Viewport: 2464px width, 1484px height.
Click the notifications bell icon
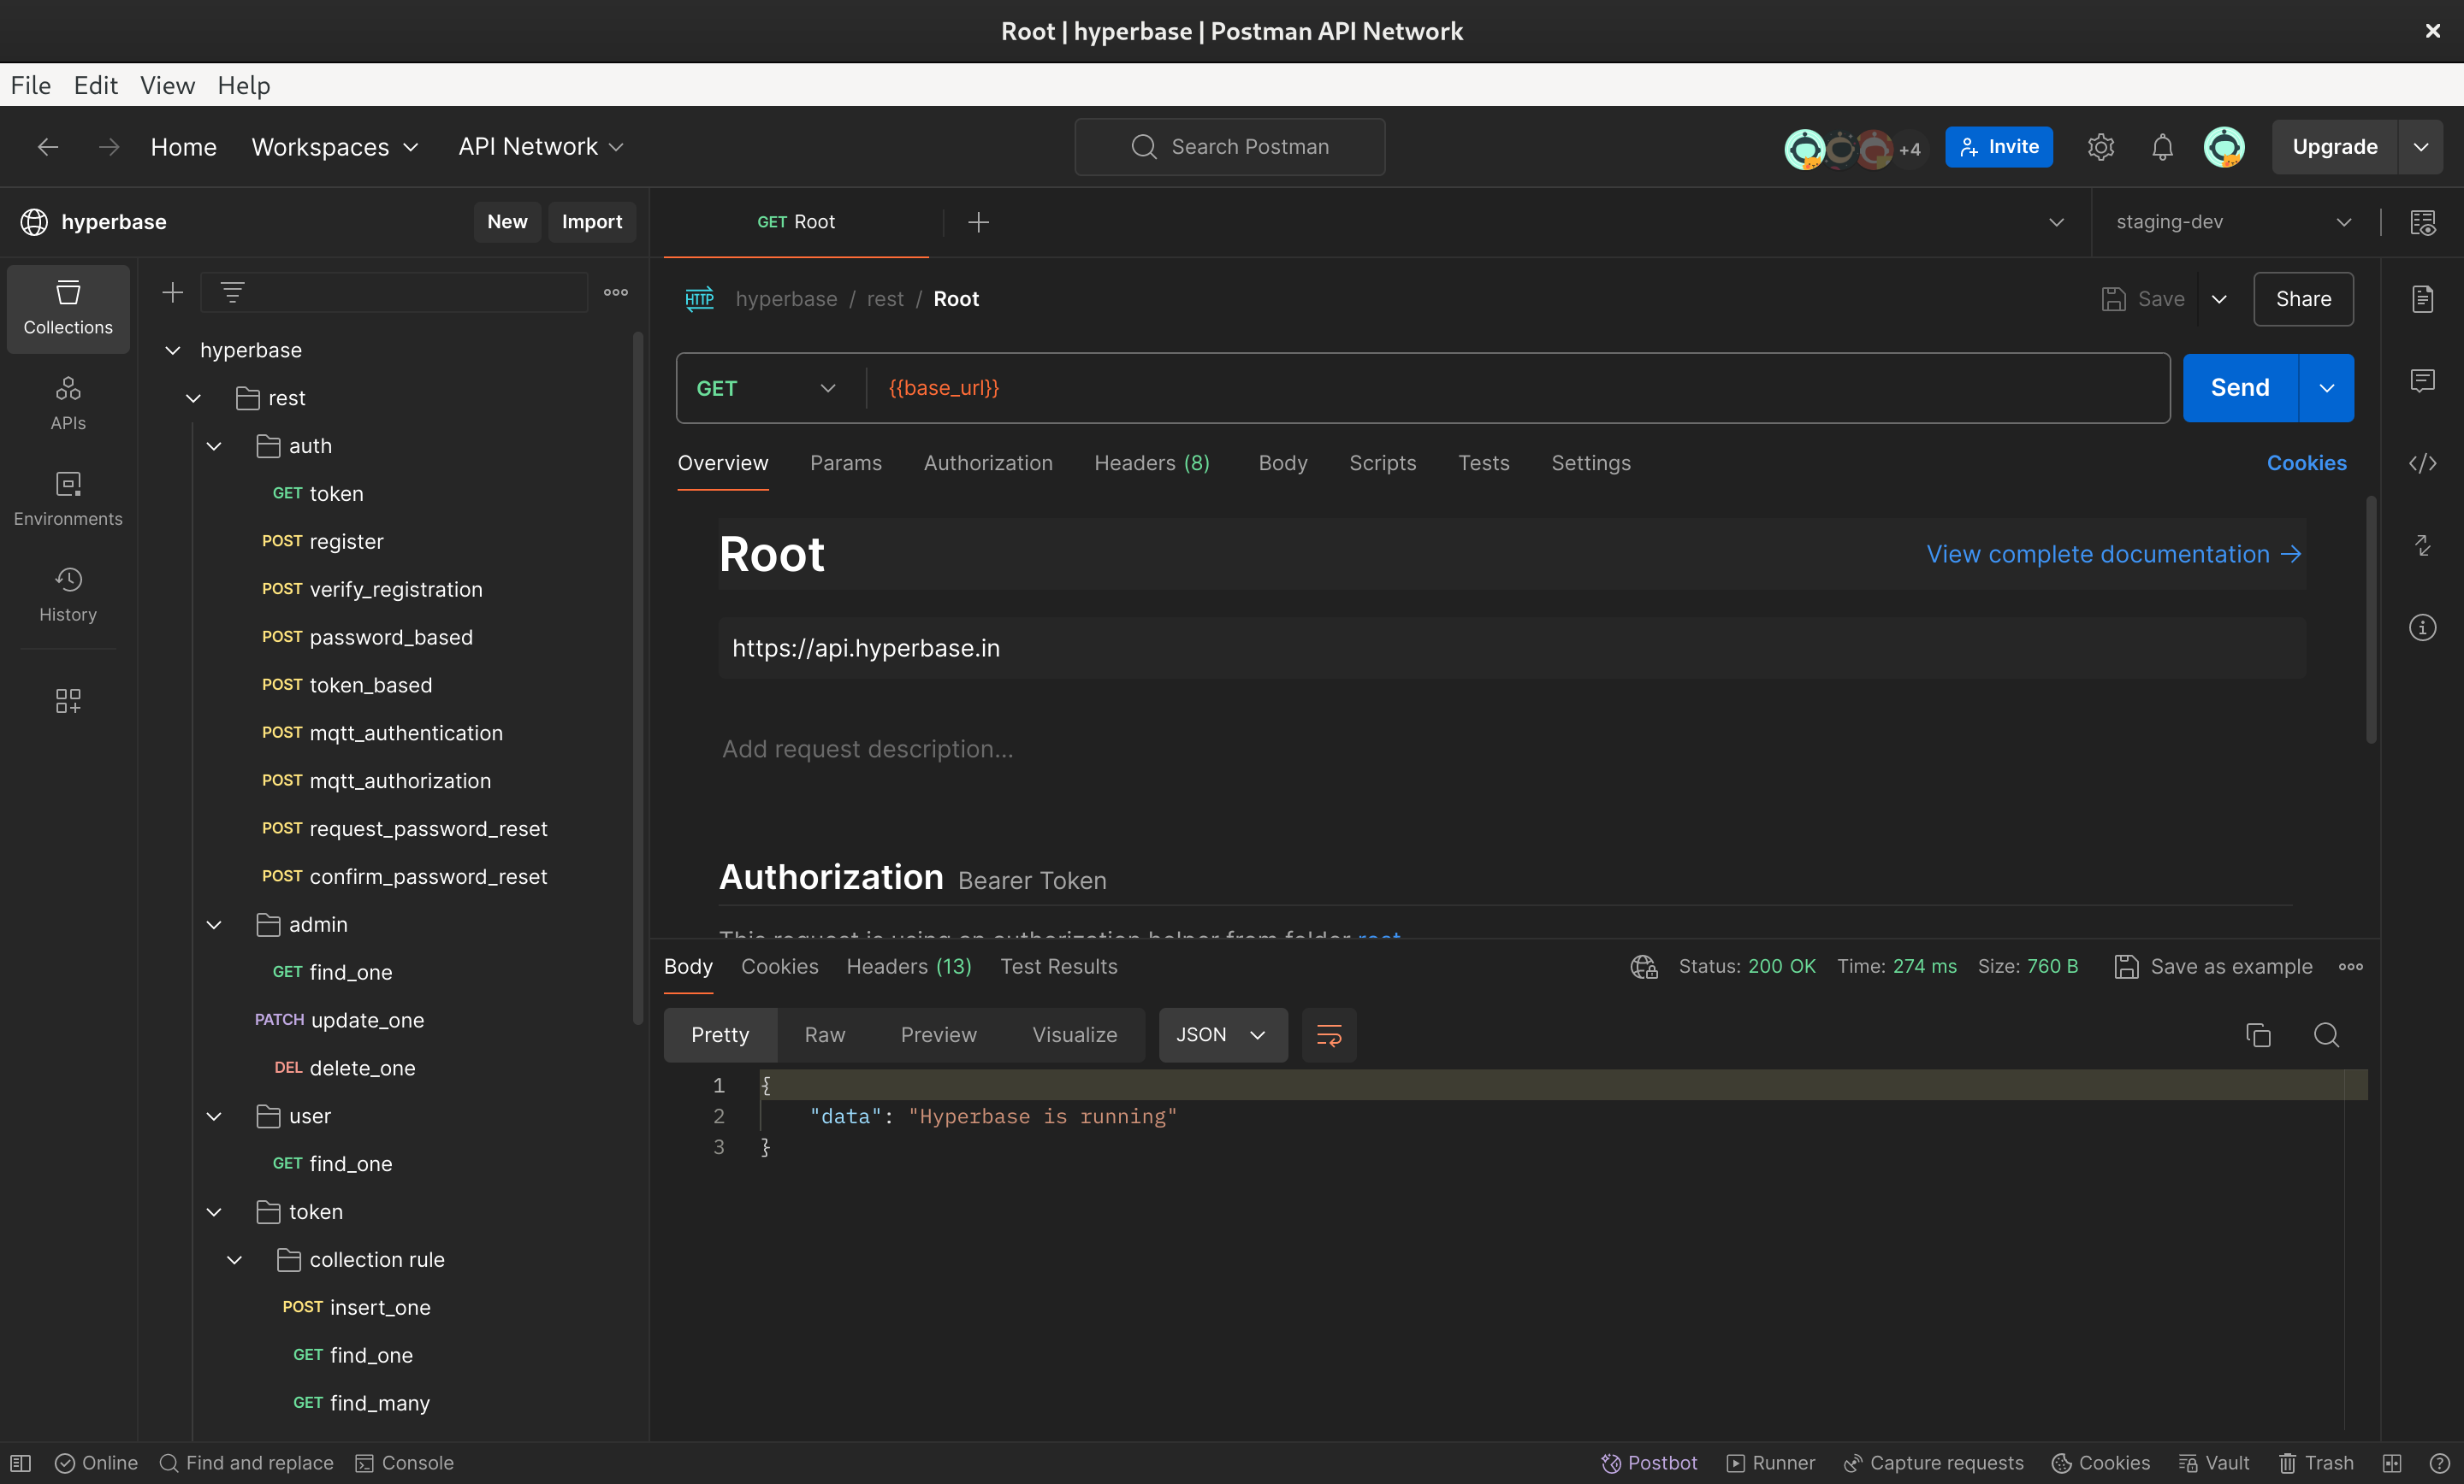[2162, 147]
